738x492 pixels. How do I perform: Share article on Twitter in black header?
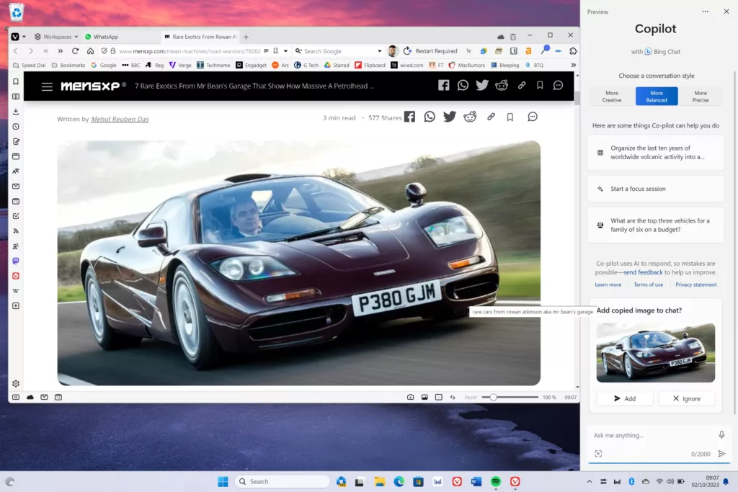tap(482, 85)
